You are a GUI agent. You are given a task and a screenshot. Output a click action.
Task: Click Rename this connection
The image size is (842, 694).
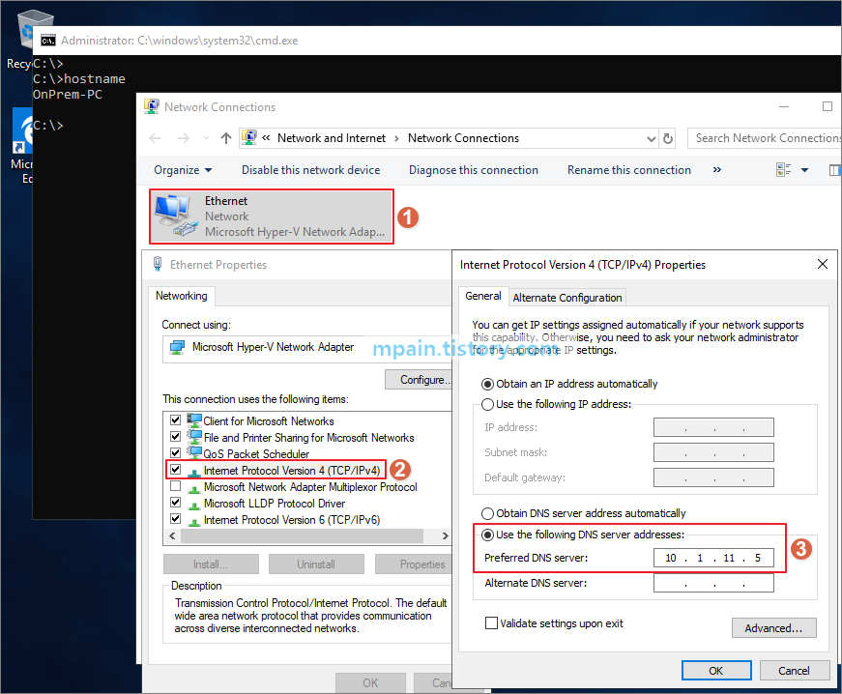628,170
